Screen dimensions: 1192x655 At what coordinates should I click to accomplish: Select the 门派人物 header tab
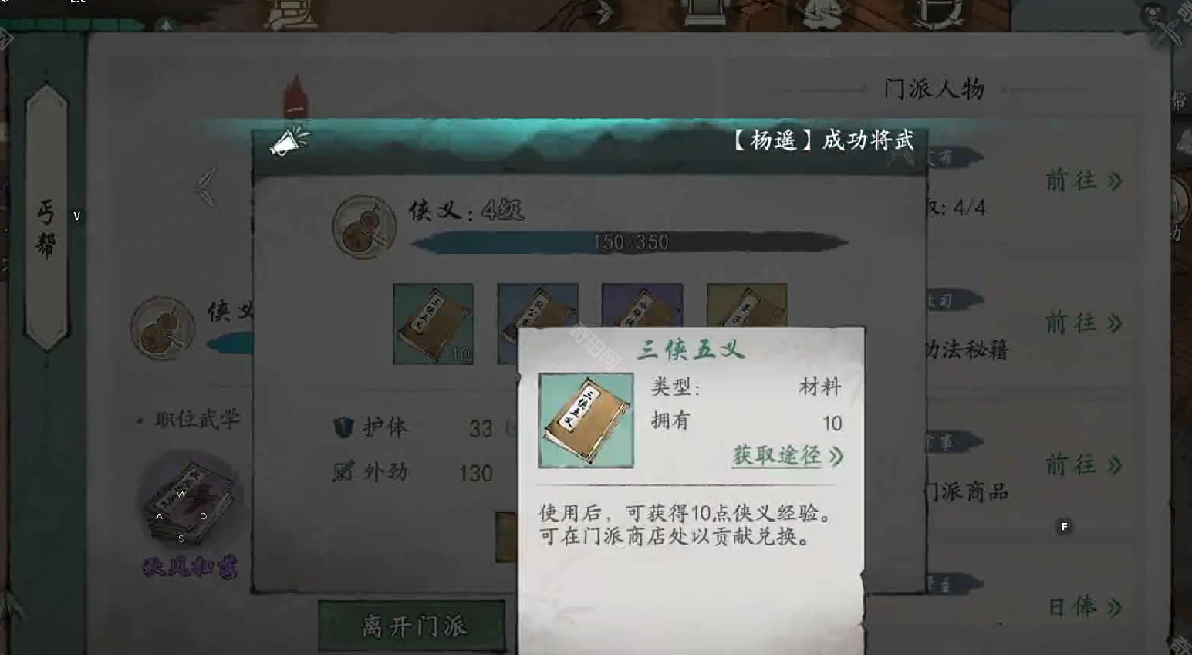[x=934, y=89]
